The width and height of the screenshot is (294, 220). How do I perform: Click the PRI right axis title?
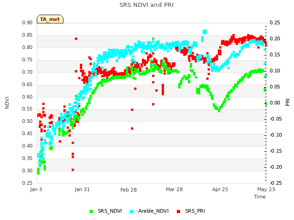288,103
